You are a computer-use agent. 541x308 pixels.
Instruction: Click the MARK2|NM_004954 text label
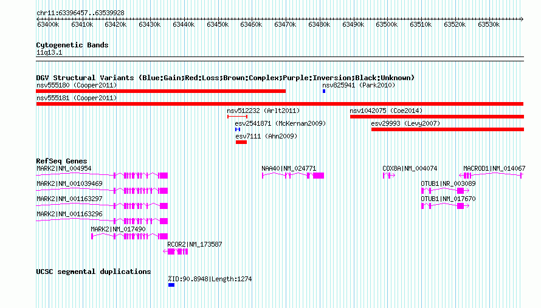[64, 168]
